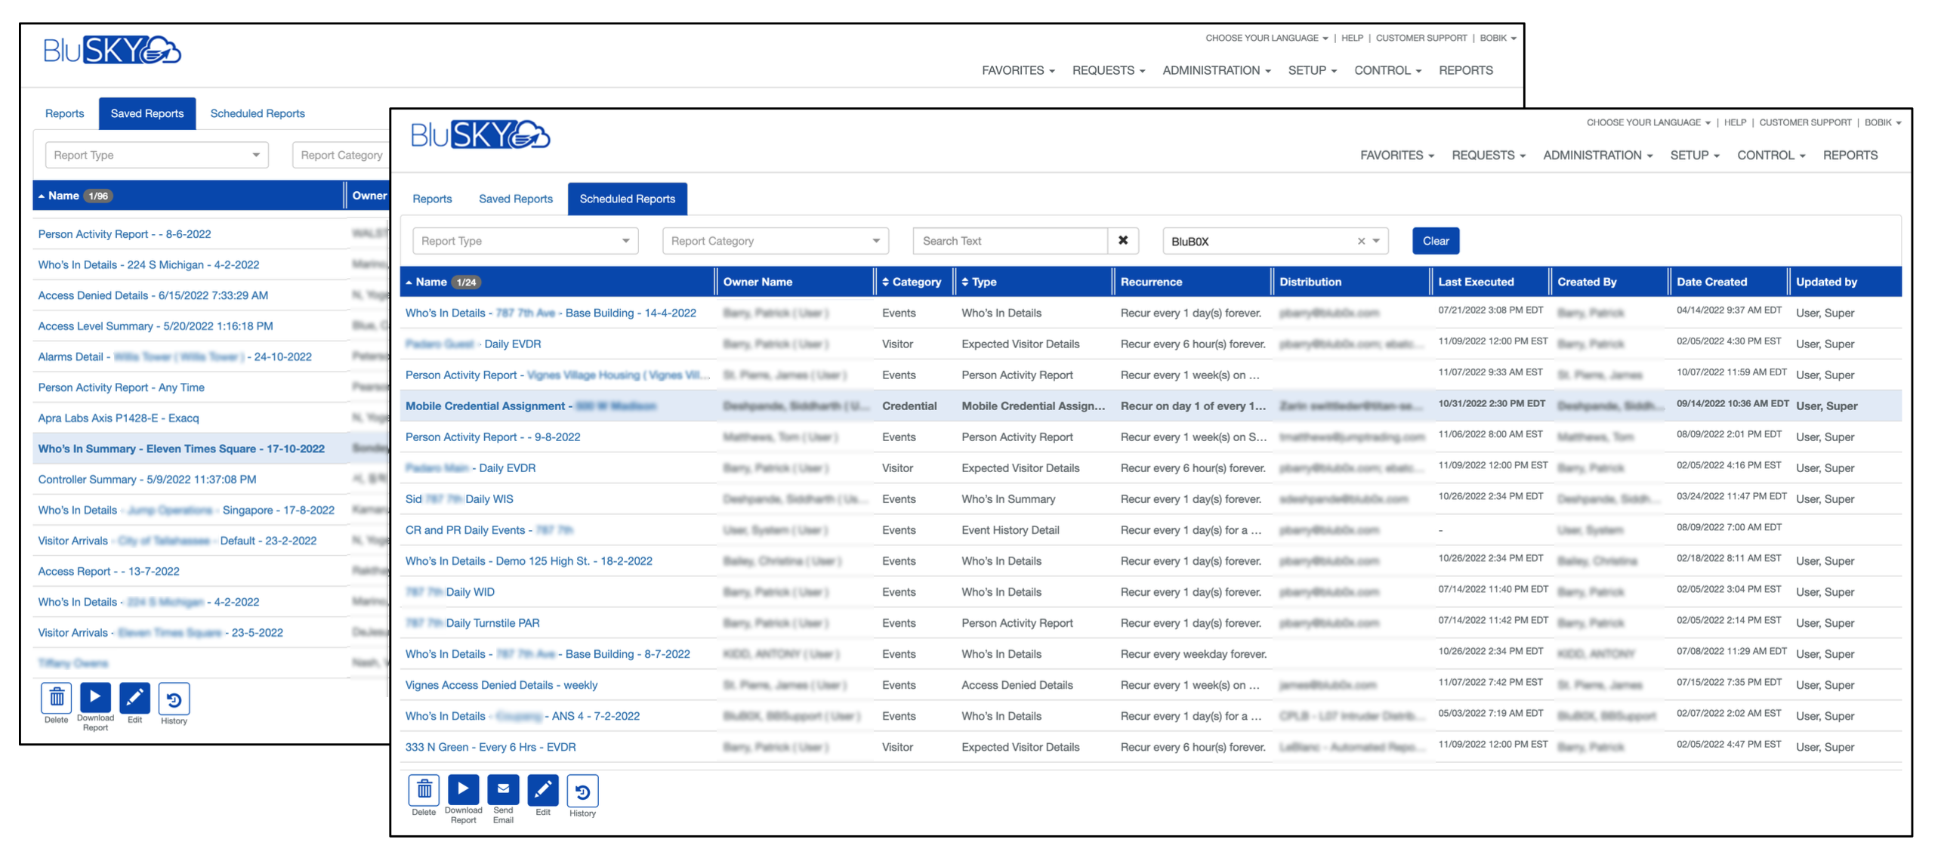Open the Edit icon for scheduled reports

pyautogui.click(x=543, y=792)
